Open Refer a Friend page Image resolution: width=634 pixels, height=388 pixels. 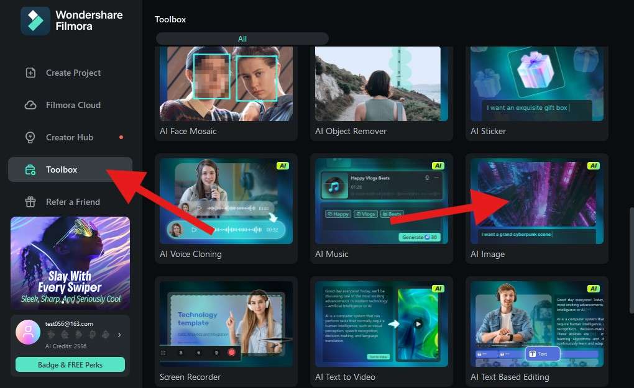point(70,202)
